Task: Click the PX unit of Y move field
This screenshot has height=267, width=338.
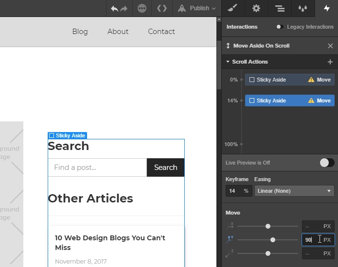Action: coord(327,240)
